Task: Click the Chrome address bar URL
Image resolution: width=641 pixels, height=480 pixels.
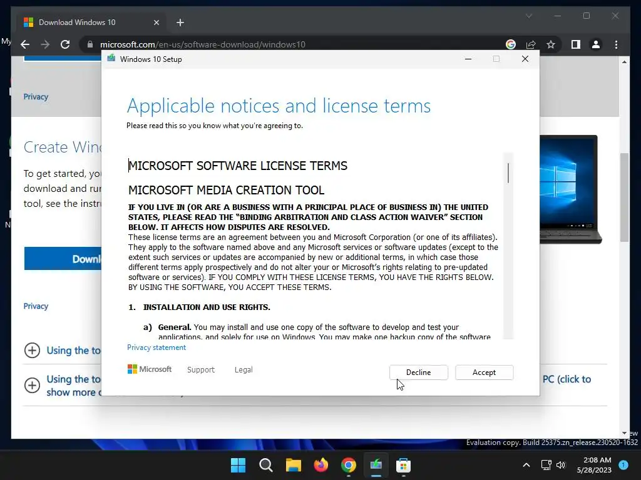Action: click(x=203, y=44)
